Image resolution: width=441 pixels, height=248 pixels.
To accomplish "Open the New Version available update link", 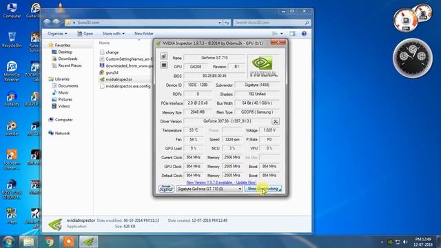I will pyautogui.click(x=221, y=183).
